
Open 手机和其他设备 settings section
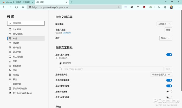coord(26,89)
